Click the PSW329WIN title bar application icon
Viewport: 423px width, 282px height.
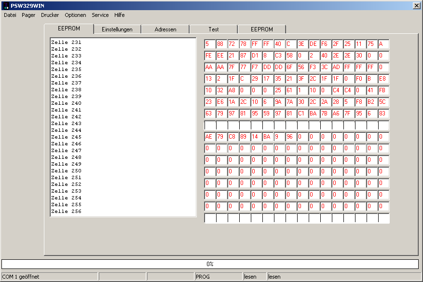click(5, 5)
